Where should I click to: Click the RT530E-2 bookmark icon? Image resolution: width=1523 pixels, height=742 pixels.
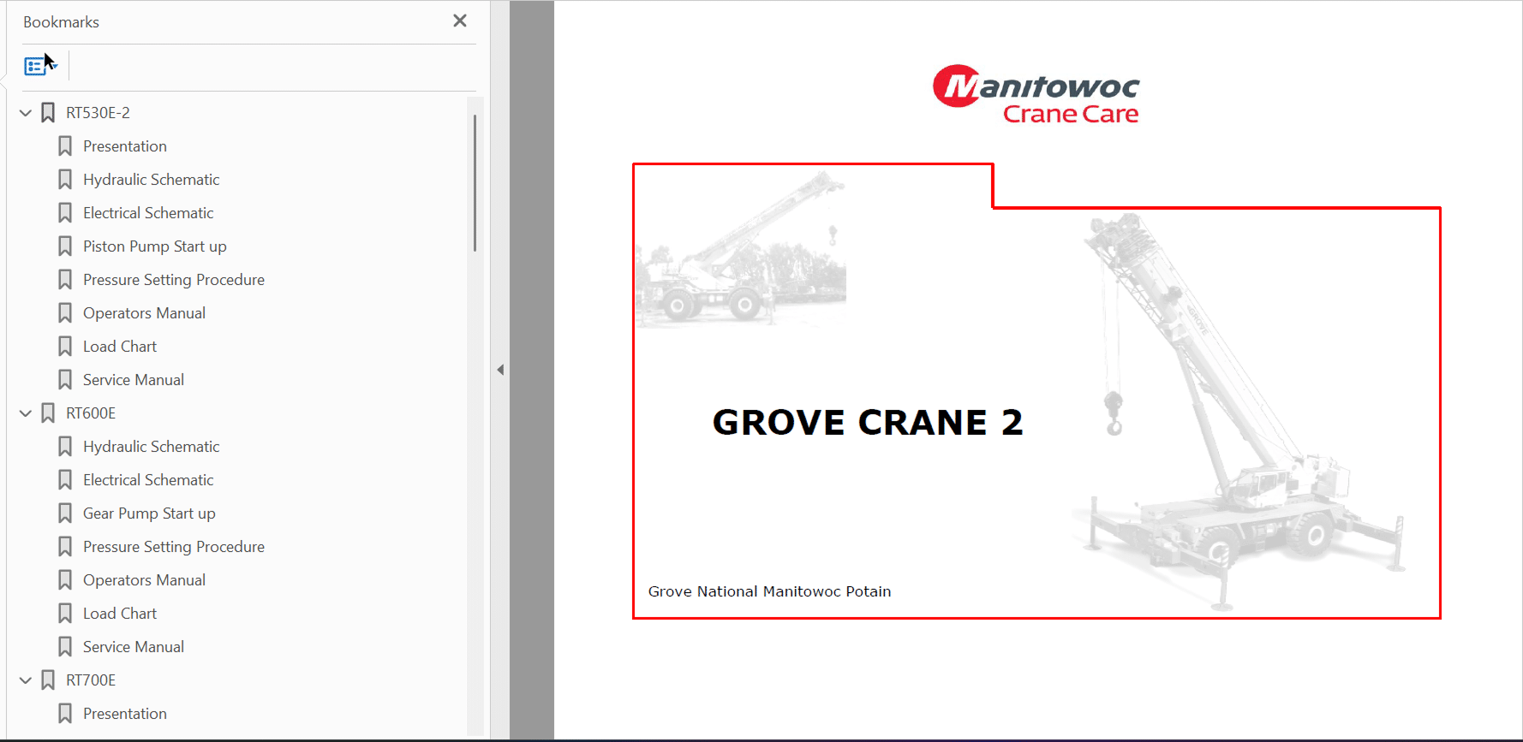click(x=48, y=113)
